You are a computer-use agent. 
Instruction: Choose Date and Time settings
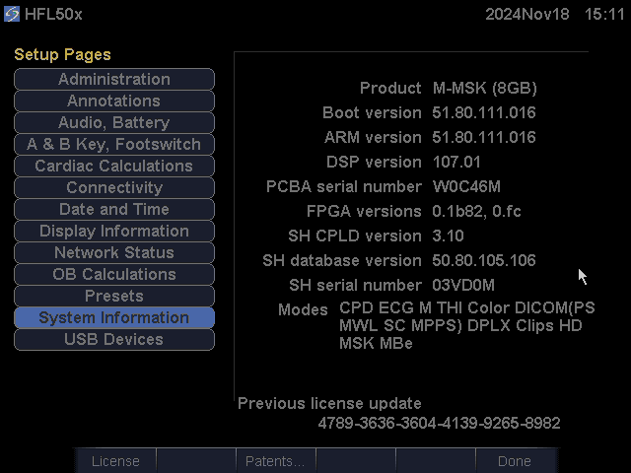click(x=114, y=210)
